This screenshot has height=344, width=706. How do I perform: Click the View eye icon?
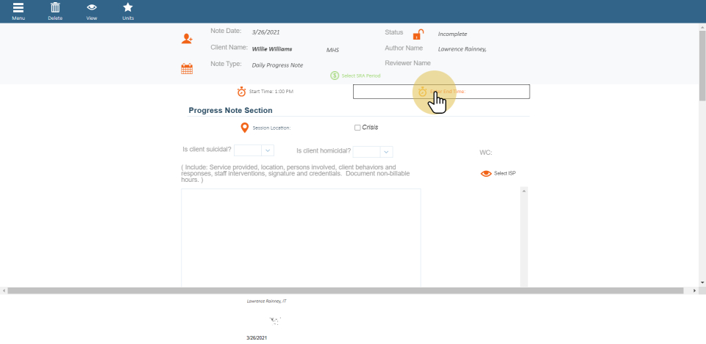[92, 8]
